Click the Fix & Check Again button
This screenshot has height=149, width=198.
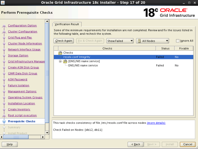[90, 41]
